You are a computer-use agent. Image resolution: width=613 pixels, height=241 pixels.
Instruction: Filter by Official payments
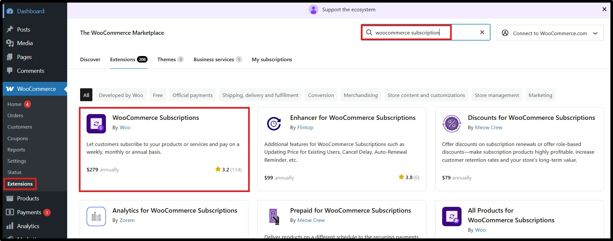(192, 95)
